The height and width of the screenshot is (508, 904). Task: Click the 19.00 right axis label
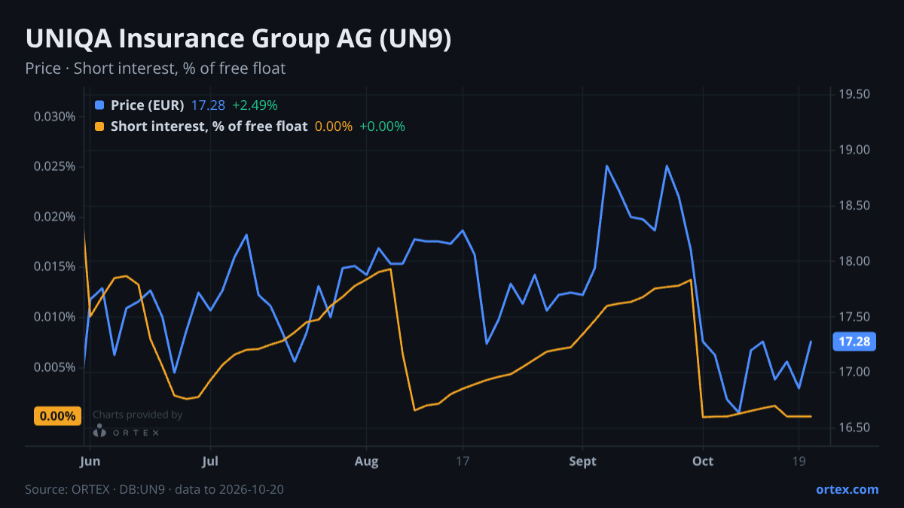[854, 150]
